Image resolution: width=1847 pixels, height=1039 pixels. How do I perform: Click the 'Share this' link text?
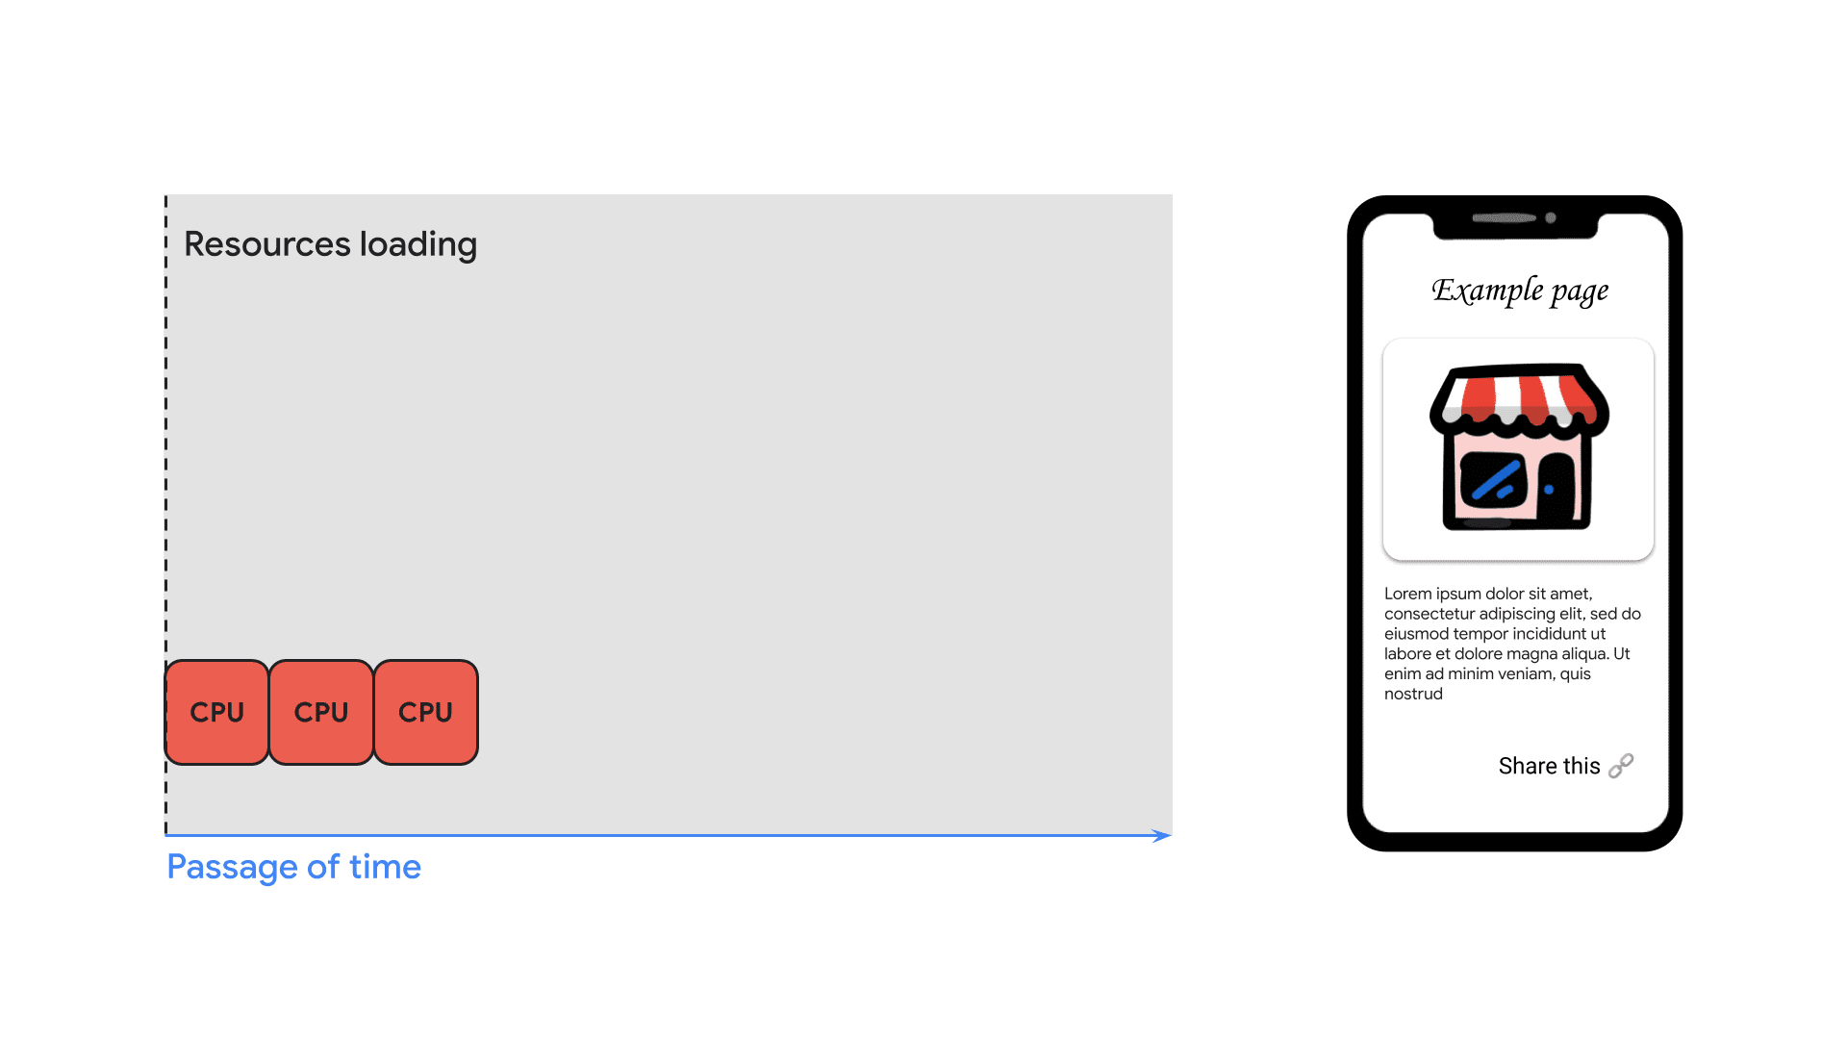pos(1545,766)
